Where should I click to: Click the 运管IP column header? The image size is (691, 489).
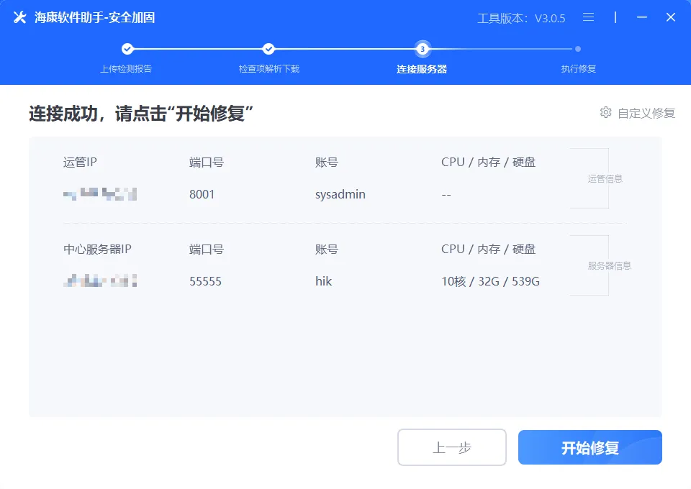(x=80, y=162)
